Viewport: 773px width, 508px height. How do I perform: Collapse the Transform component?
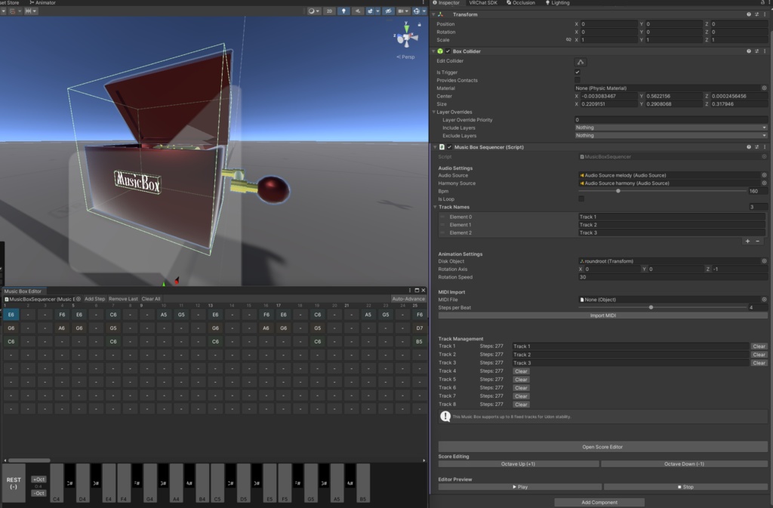[x=434, y=15]
